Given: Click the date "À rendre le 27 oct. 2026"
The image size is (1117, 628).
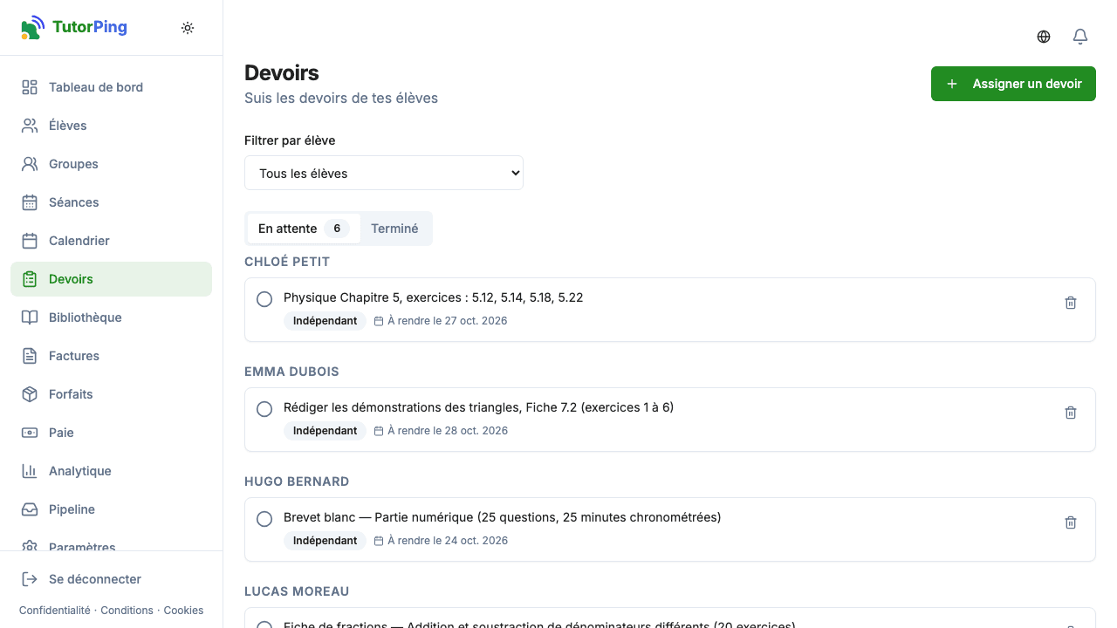Looking at the screenshot, I should coord(441,321).
